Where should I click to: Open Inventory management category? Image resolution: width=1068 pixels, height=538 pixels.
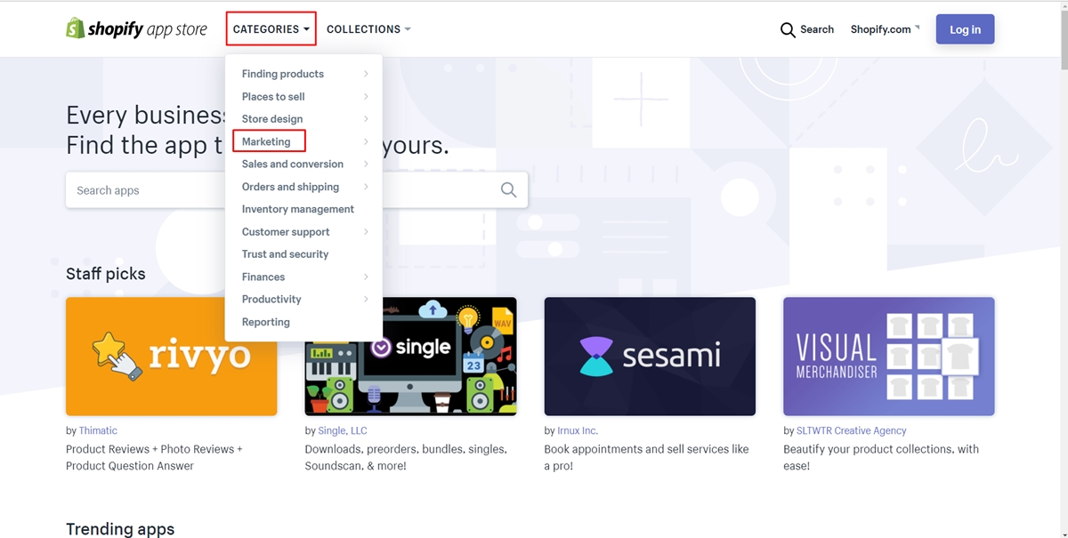pyautogui.click(x=298, y=209)
